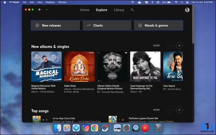The height and width of the screenshot is (135, 216).
Task: Open Moods & genres section
Action: tap(158, 25)
